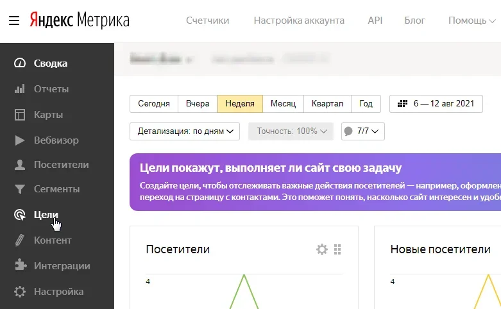Open Посетители widget gear settings
Screen dimensions: 501x309
322,249
